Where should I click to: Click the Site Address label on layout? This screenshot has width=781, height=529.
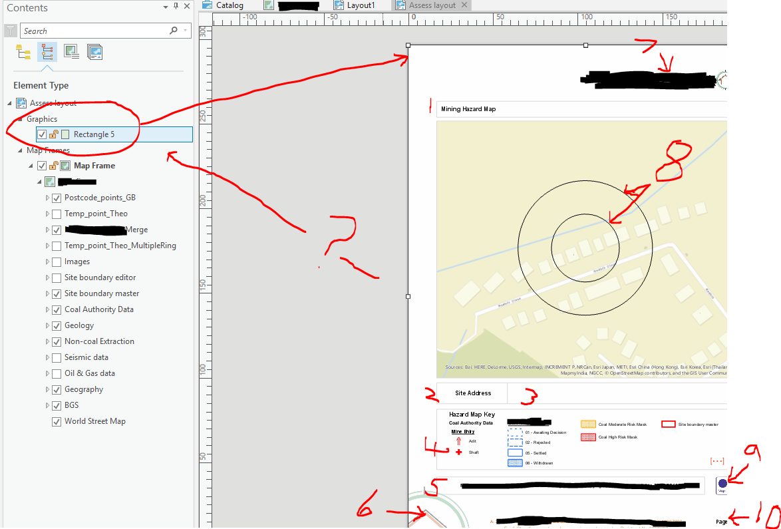473,393
